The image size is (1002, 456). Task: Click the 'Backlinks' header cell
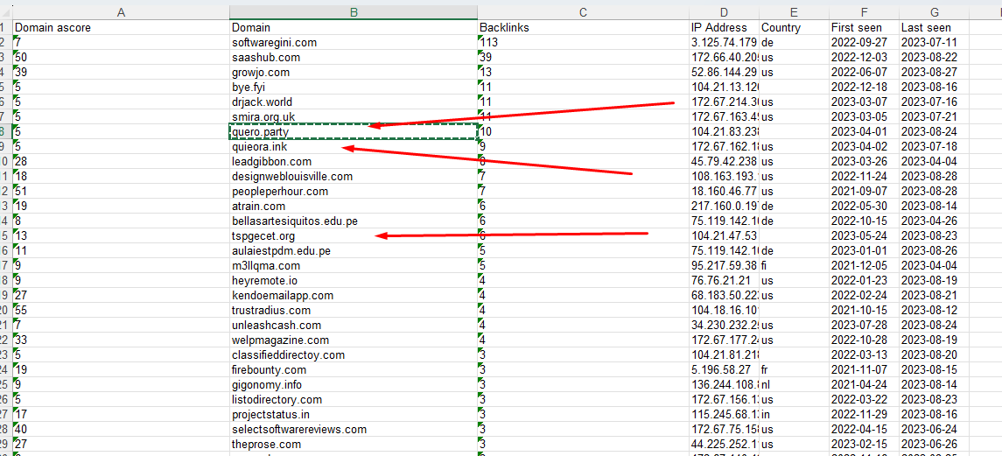[583, 27]
